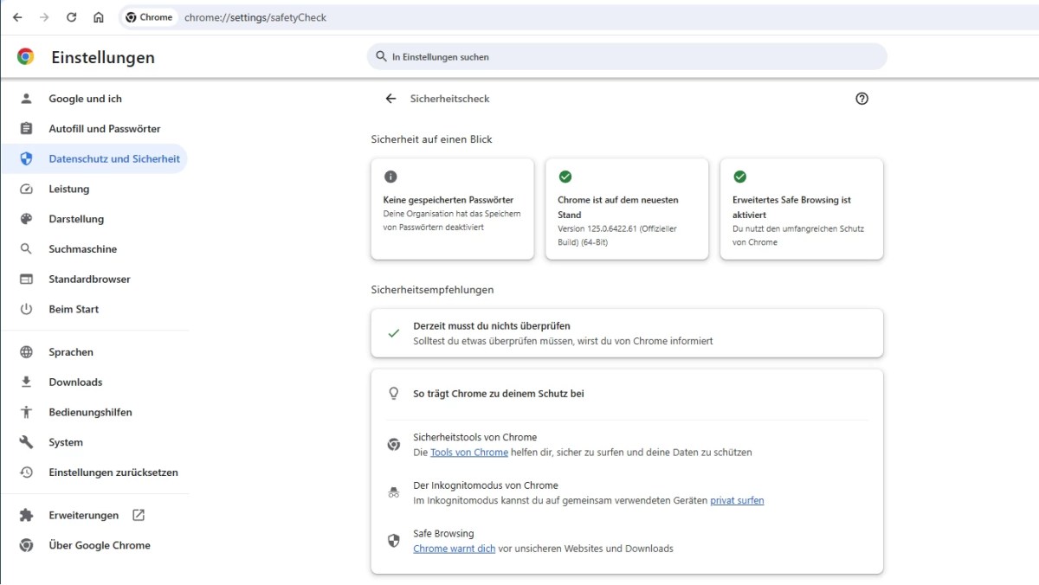Click person icon next to Google und ich

click(x=26, y=99)
